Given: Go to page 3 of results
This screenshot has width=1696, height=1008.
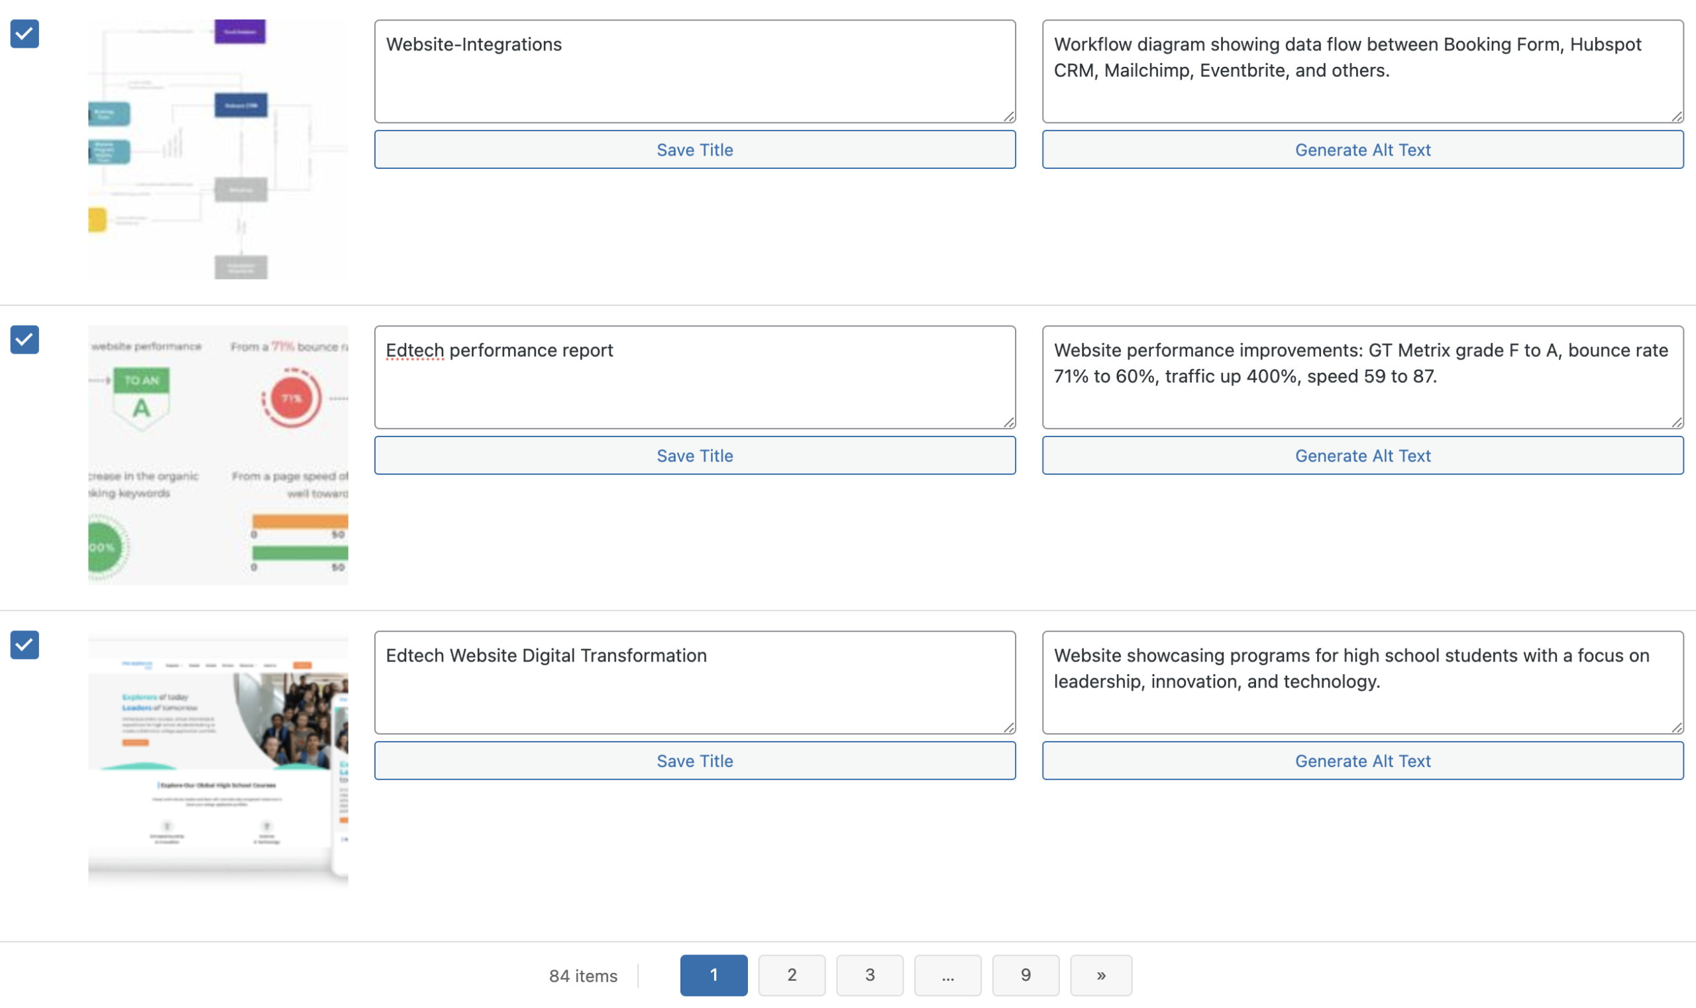Looking at the screenshot, I should [870, 976].
